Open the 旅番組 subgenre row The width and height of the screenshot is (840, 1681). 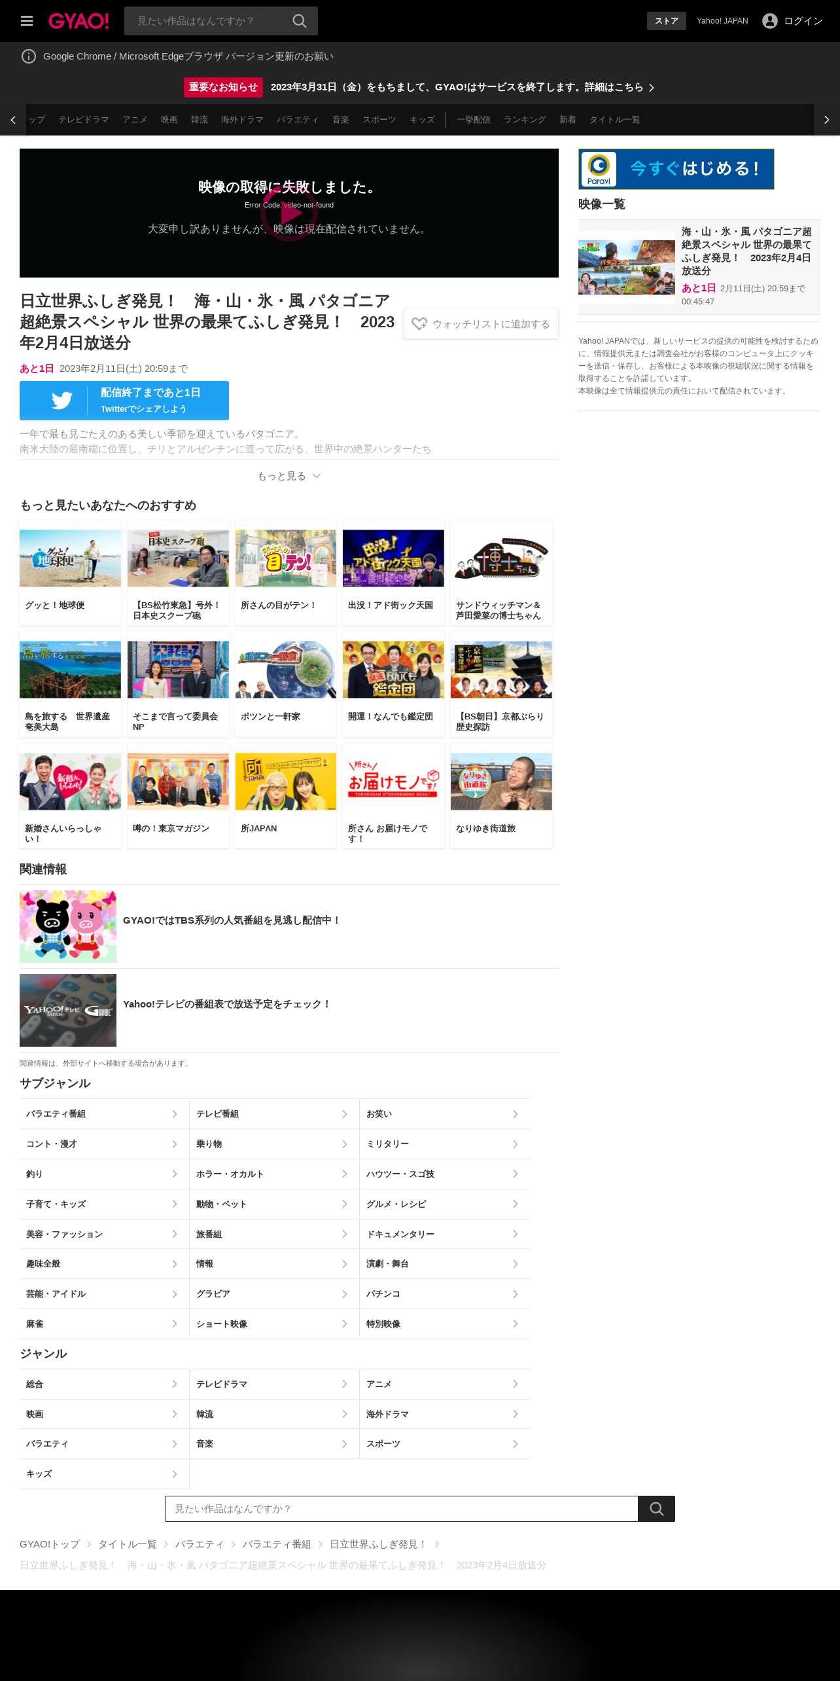click(274, 1235)
